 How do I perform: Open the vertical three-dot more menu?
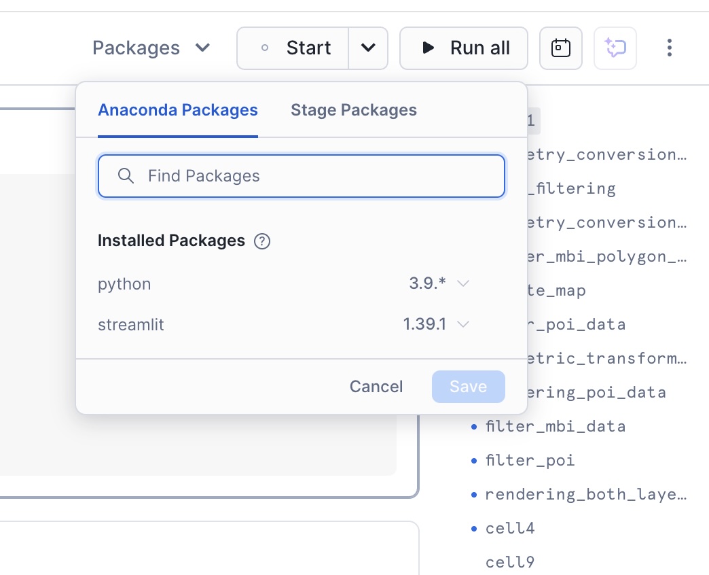click(x=669, y=48)
